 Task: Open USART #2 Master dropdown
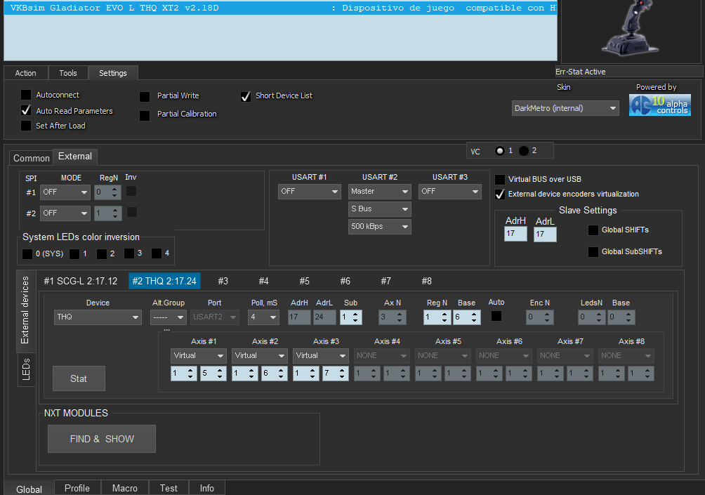click(379, 192)
